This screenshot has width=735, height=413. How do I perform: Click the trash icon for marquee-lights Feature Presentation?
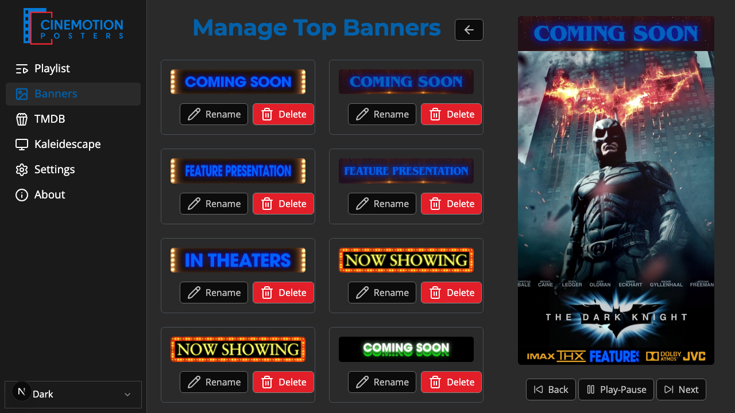click(x=267, y=204)
